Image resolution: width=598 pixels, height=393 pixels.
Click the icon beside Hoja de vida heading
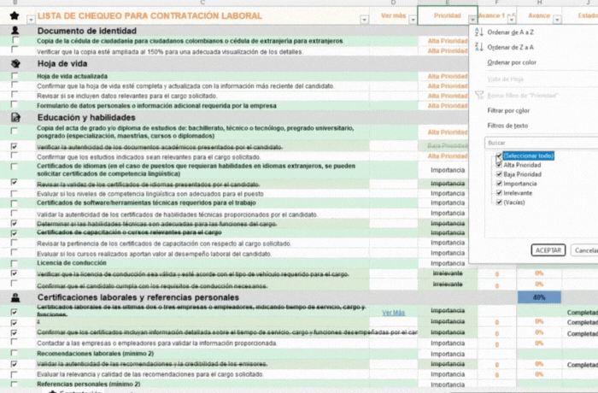15,63
